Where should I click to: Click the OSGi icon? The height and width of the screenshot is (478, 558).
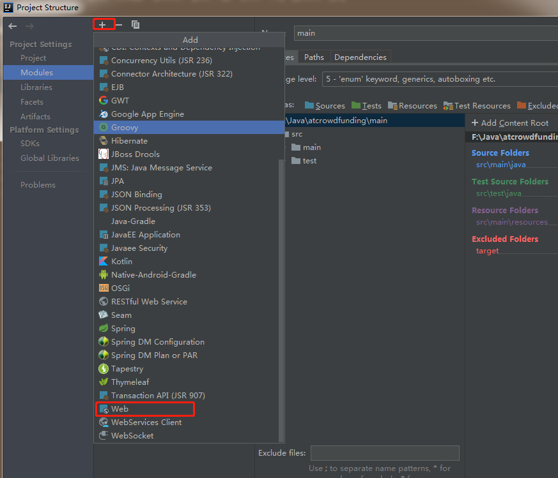tap(104, 288)
